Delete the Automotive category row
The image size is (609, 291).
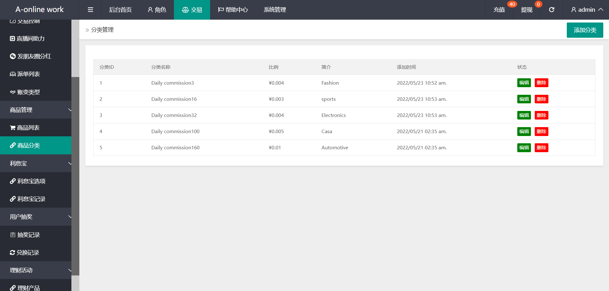(541, 148)
